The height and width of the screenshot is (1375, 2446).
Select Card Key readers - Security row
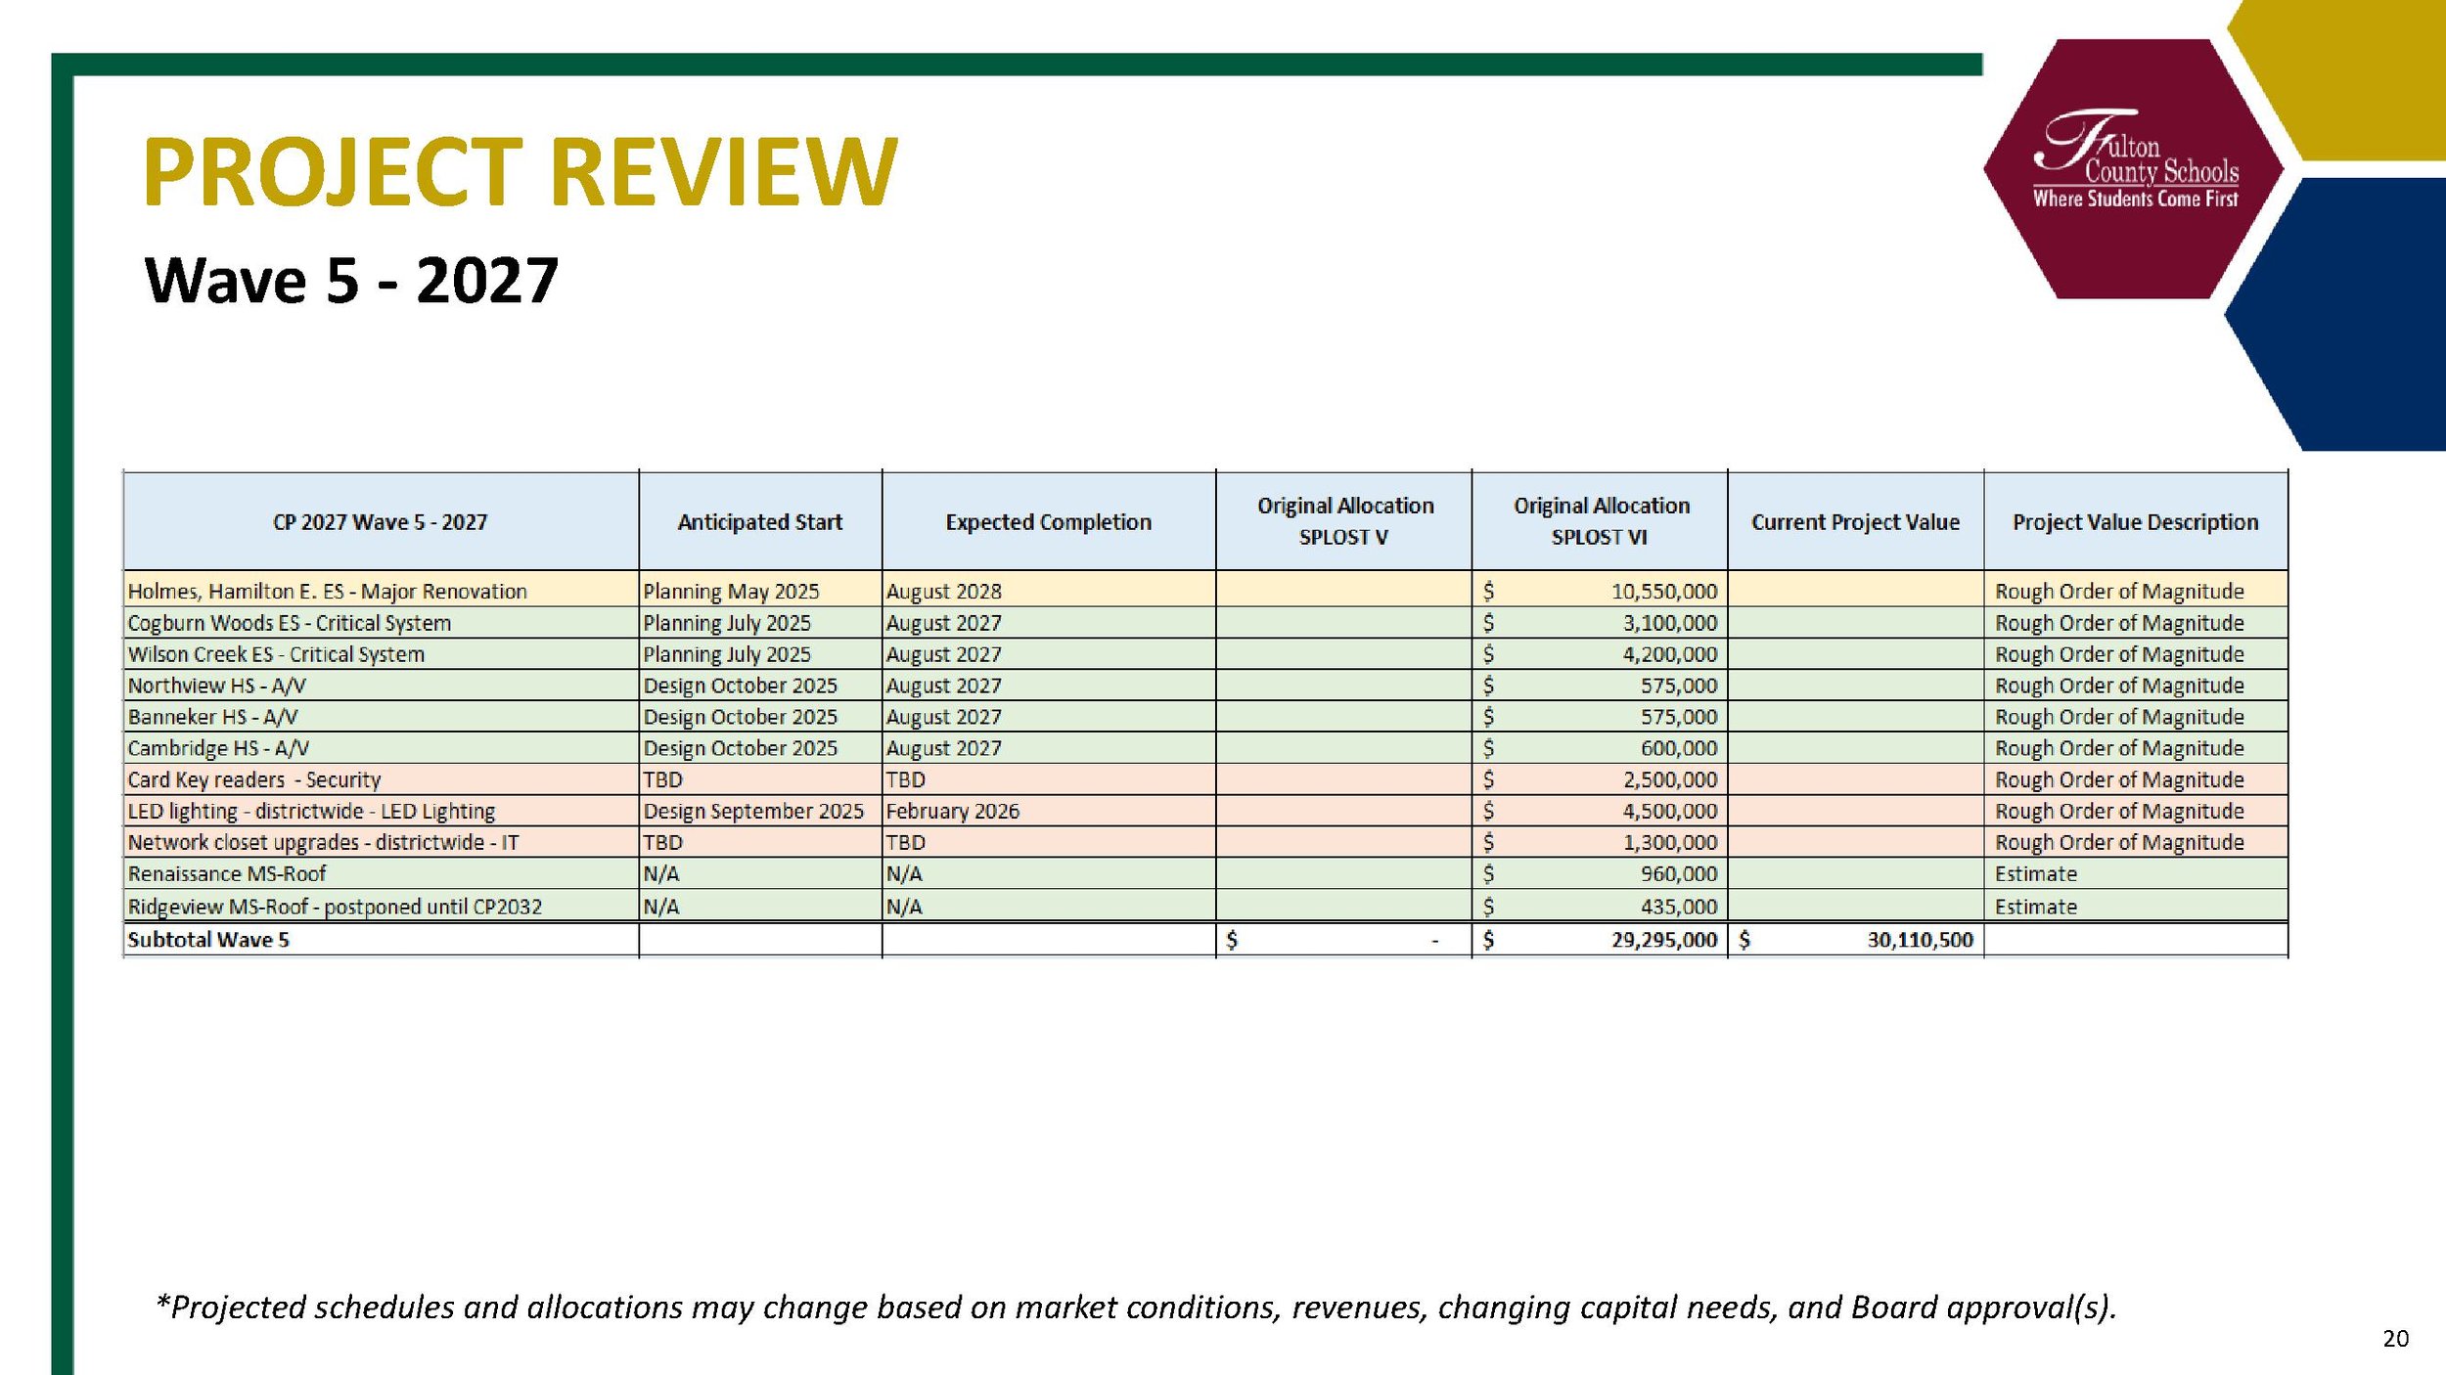(x=1205, y=779)
